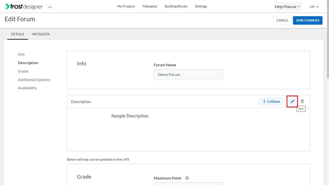Click the Description header label

(x=81, y=101)
